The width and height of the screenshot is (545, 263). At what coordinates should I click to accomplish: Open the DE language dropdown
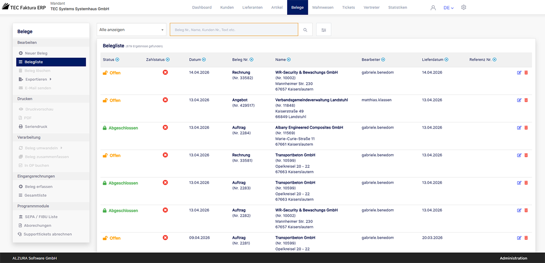tap(448, 8)
